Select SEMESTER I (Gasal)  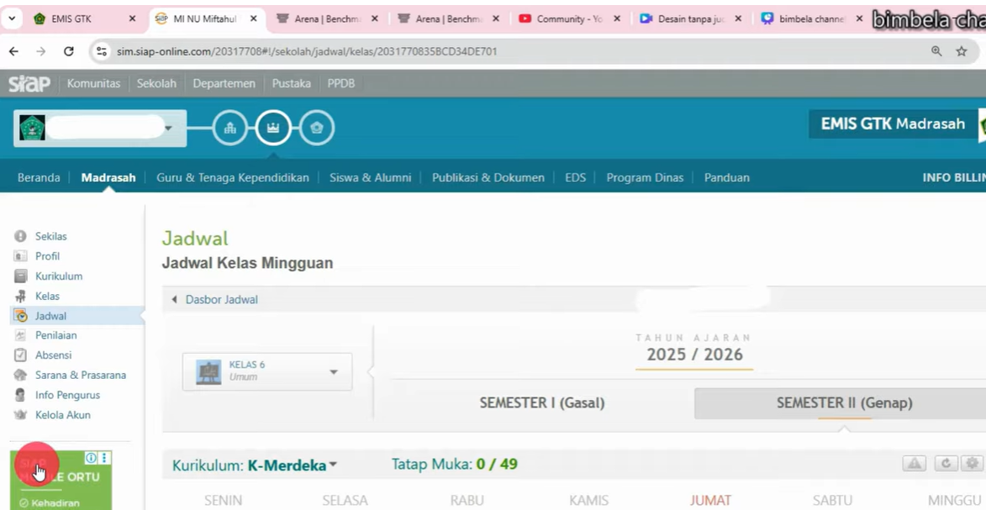click(x=542, y=402)
